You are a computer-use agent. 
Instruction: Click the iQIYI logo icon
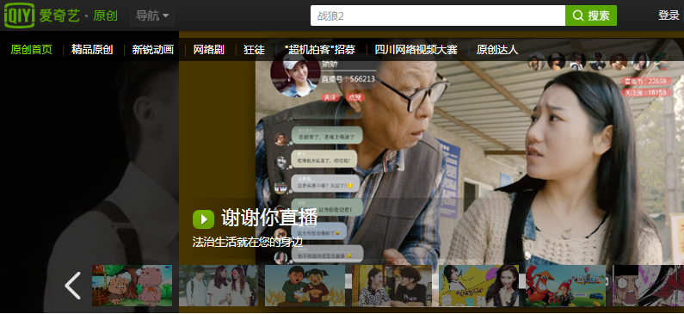(19, 15)
